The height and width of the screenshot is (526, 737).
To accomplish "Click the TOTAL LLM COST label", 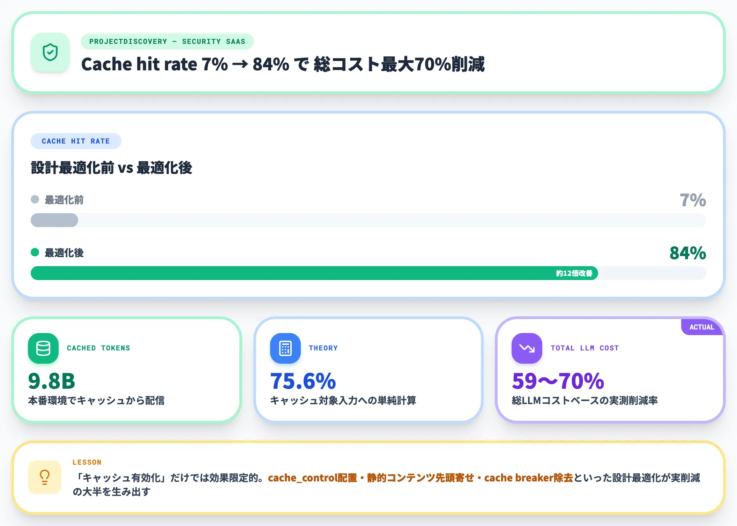I will click(585, 348).
